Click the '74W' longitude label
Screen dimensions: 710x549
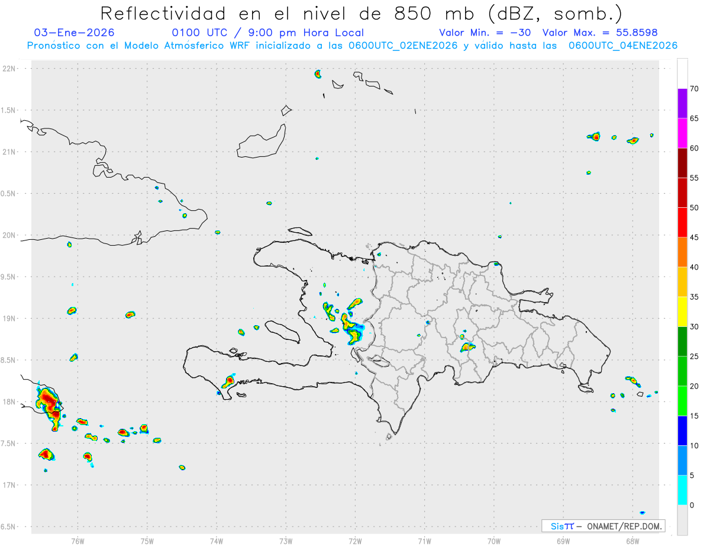point(217,541)
